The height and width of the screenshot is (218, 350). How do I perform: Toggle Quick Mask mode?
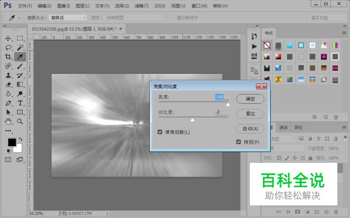8,159
